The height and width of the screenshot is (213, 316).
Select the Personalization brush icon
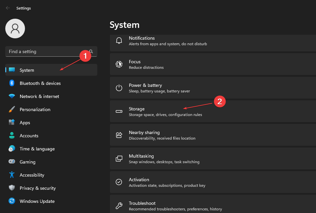tap(12, 109)
